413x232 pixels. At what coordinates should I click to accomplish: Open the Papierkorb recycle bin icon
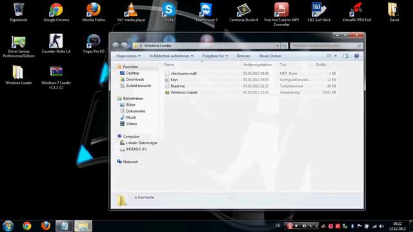19,12
